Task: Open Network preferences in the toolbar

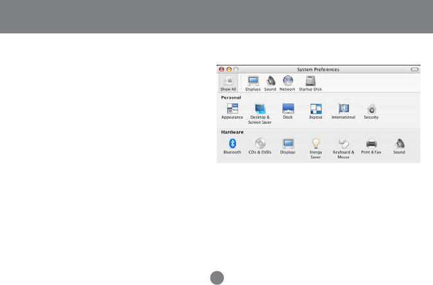Action: (x=287, y=83)
